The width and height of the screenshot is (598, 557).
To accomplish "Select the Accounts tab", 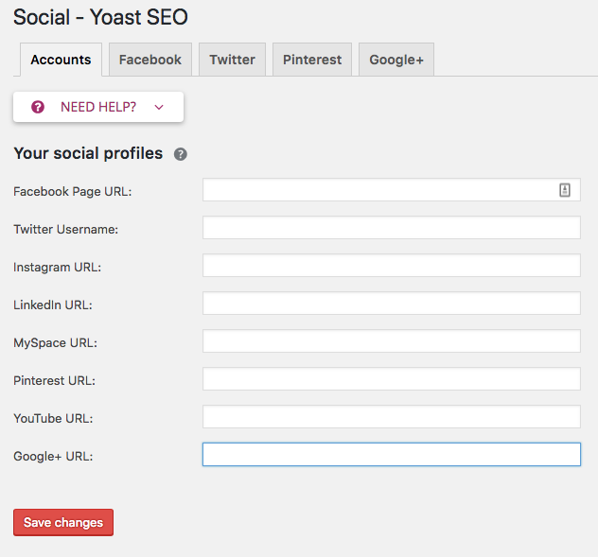I will click(61, 60).
